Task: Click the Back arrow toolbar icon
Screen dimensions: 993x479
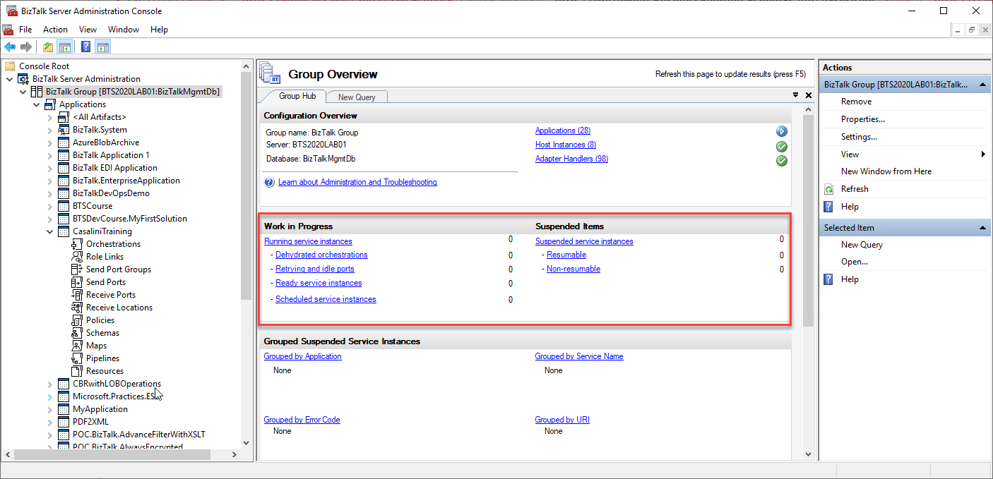Action: (x=10, y=47)
